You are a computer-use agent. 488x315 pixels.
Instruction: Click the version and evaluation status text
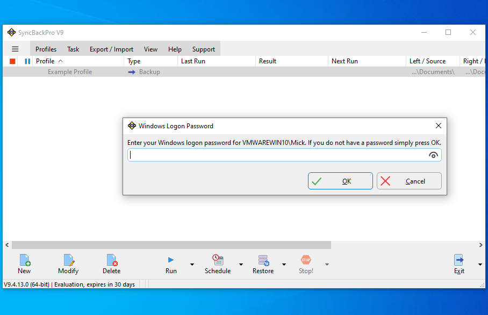coord(69,284)
